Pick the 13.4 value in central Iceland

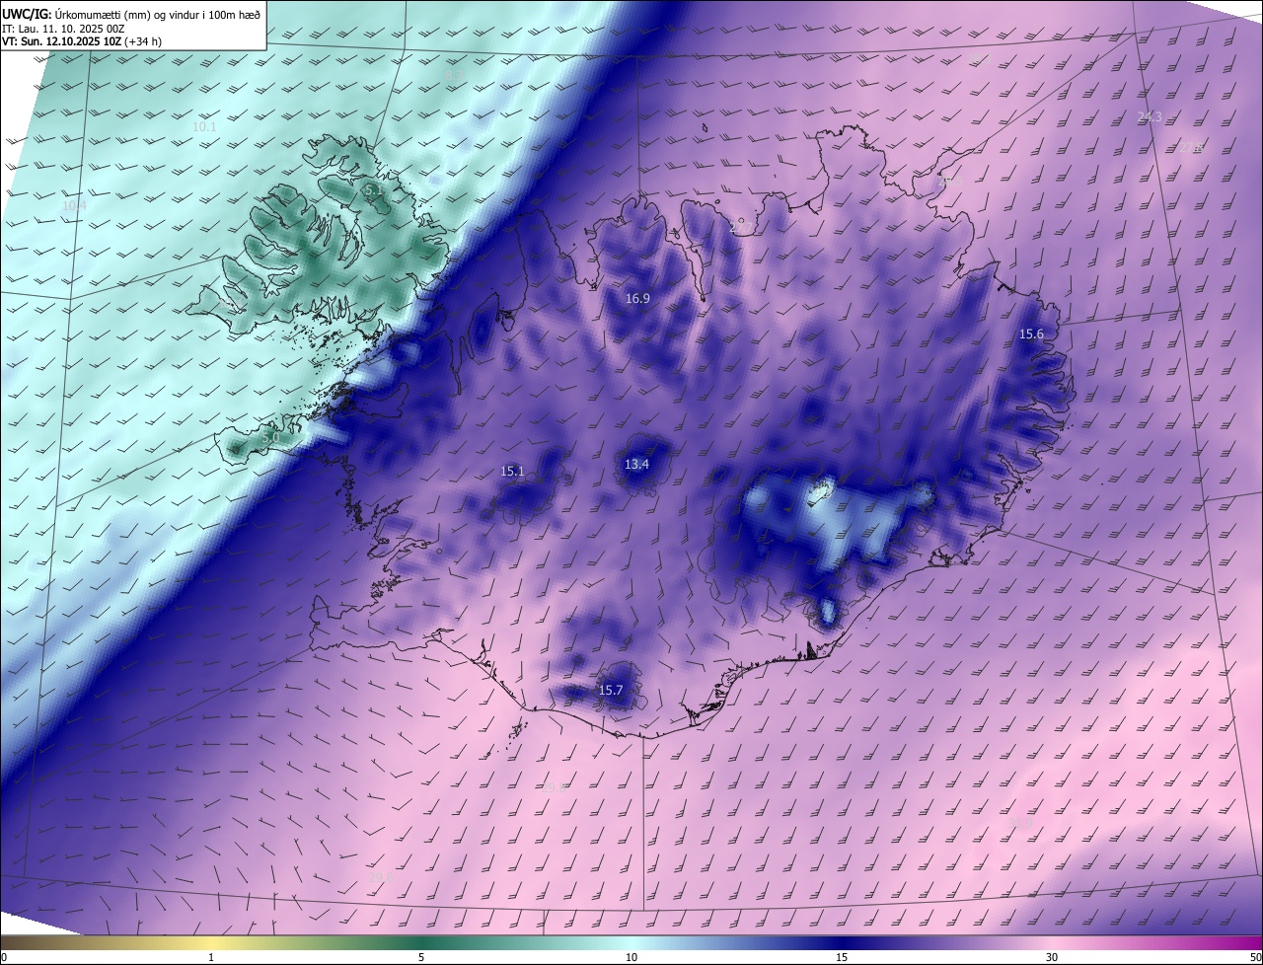point(636,464)
